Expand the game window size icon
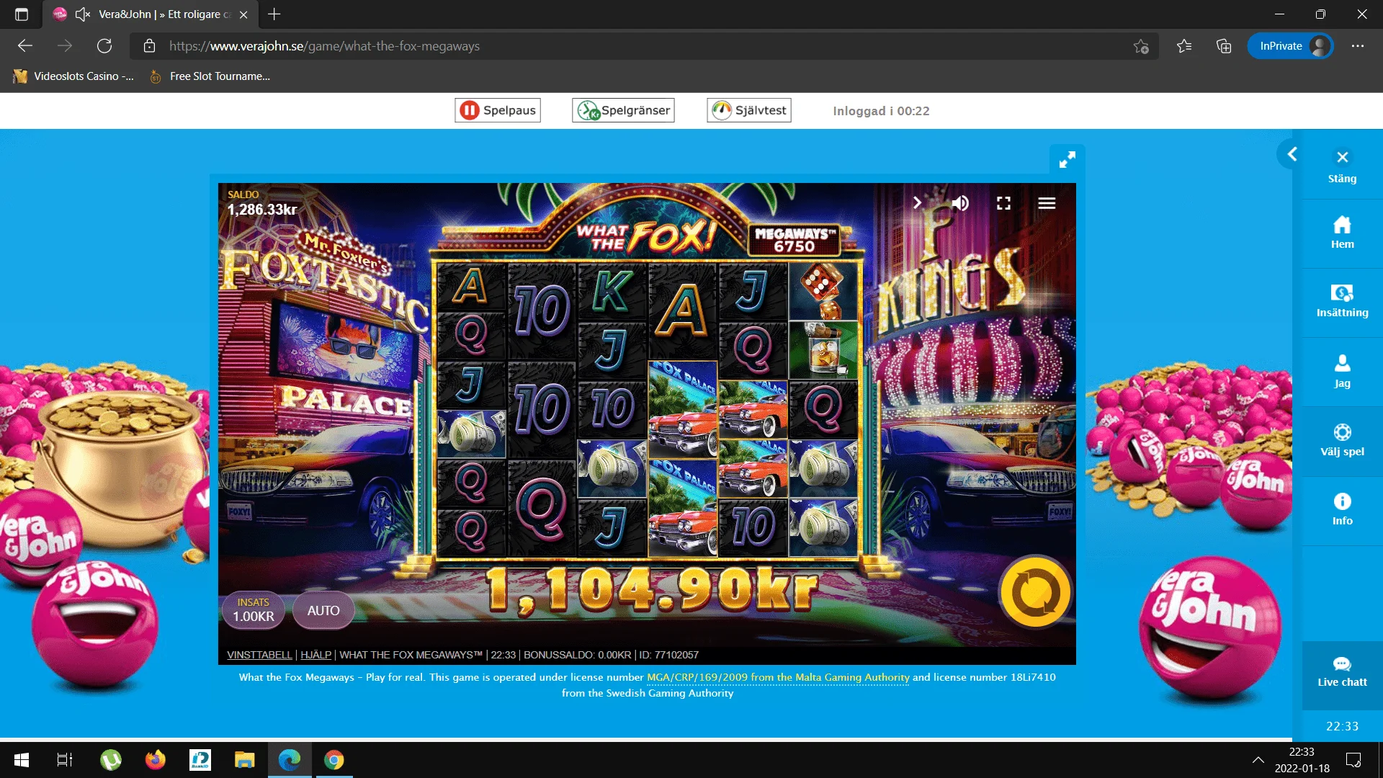 [x=1067, y=160]
